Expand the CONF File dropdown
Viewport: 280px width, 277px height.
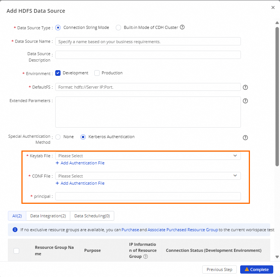(148, 176)
